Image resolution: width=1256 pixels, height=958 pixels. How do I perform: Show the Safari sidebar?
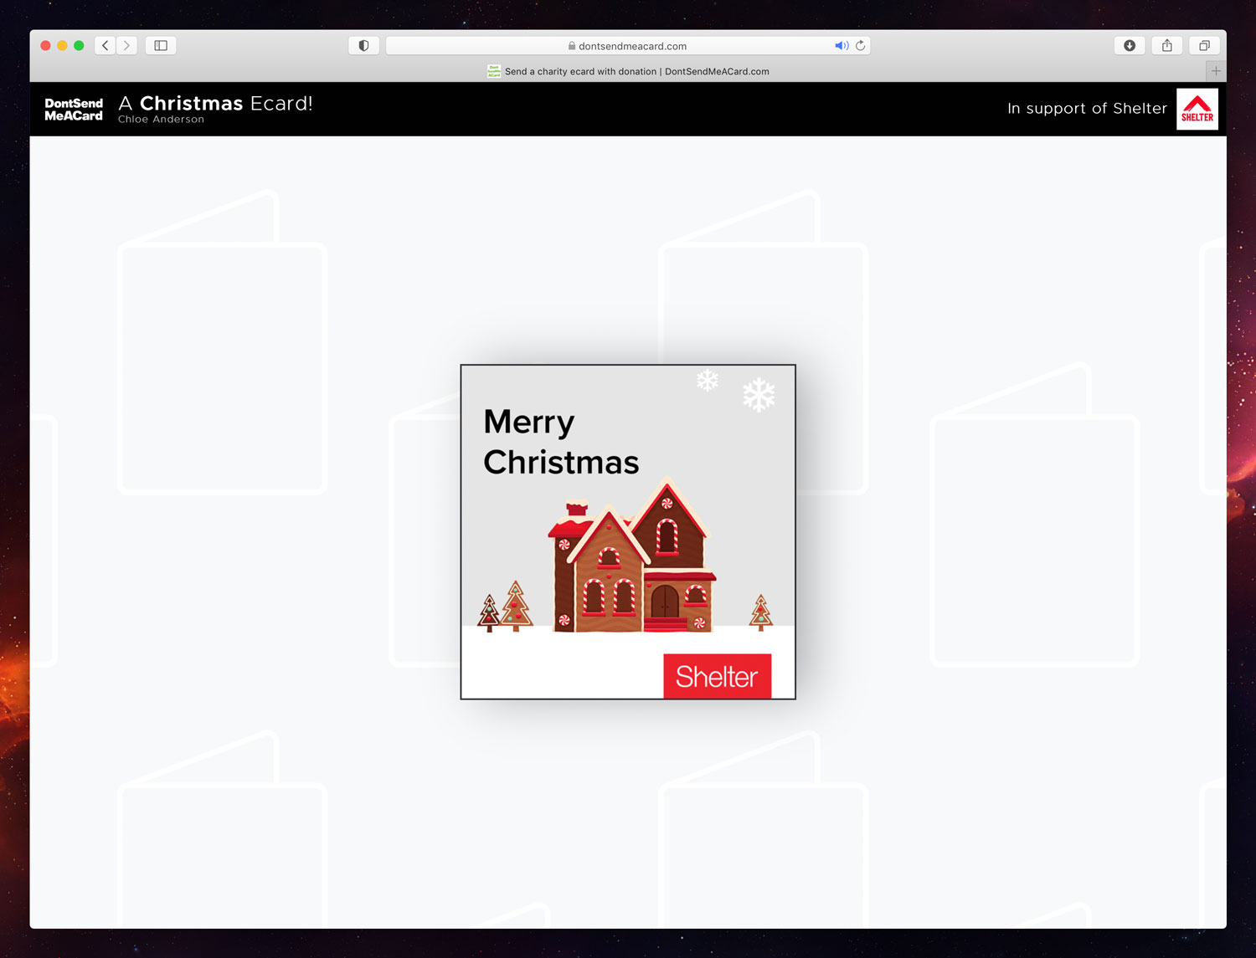161,46
